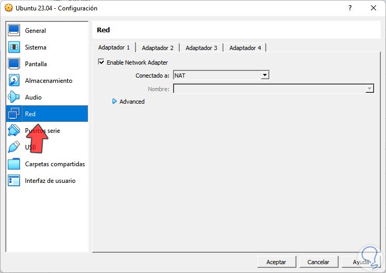This screenshot has height=273, width=386.
Task: Open the USB settings icon
Action: pos(14,147)
